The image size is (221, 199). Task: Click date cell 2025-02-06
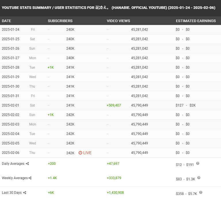pos(11,153)
